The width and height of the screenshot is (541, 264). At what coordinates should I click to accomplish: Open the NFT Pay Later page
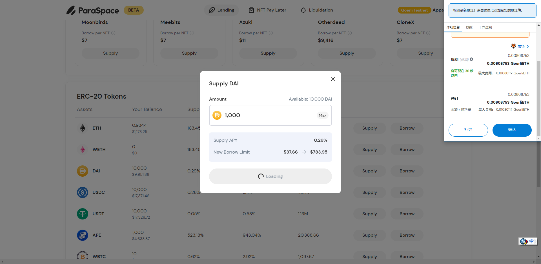pos(267,10)
